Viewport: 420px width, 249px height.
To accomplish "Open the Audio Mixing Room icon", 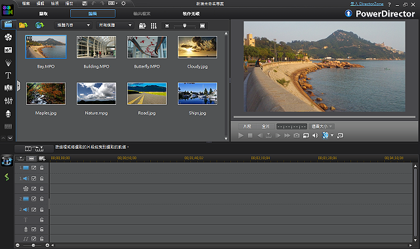I will [8, 101].
